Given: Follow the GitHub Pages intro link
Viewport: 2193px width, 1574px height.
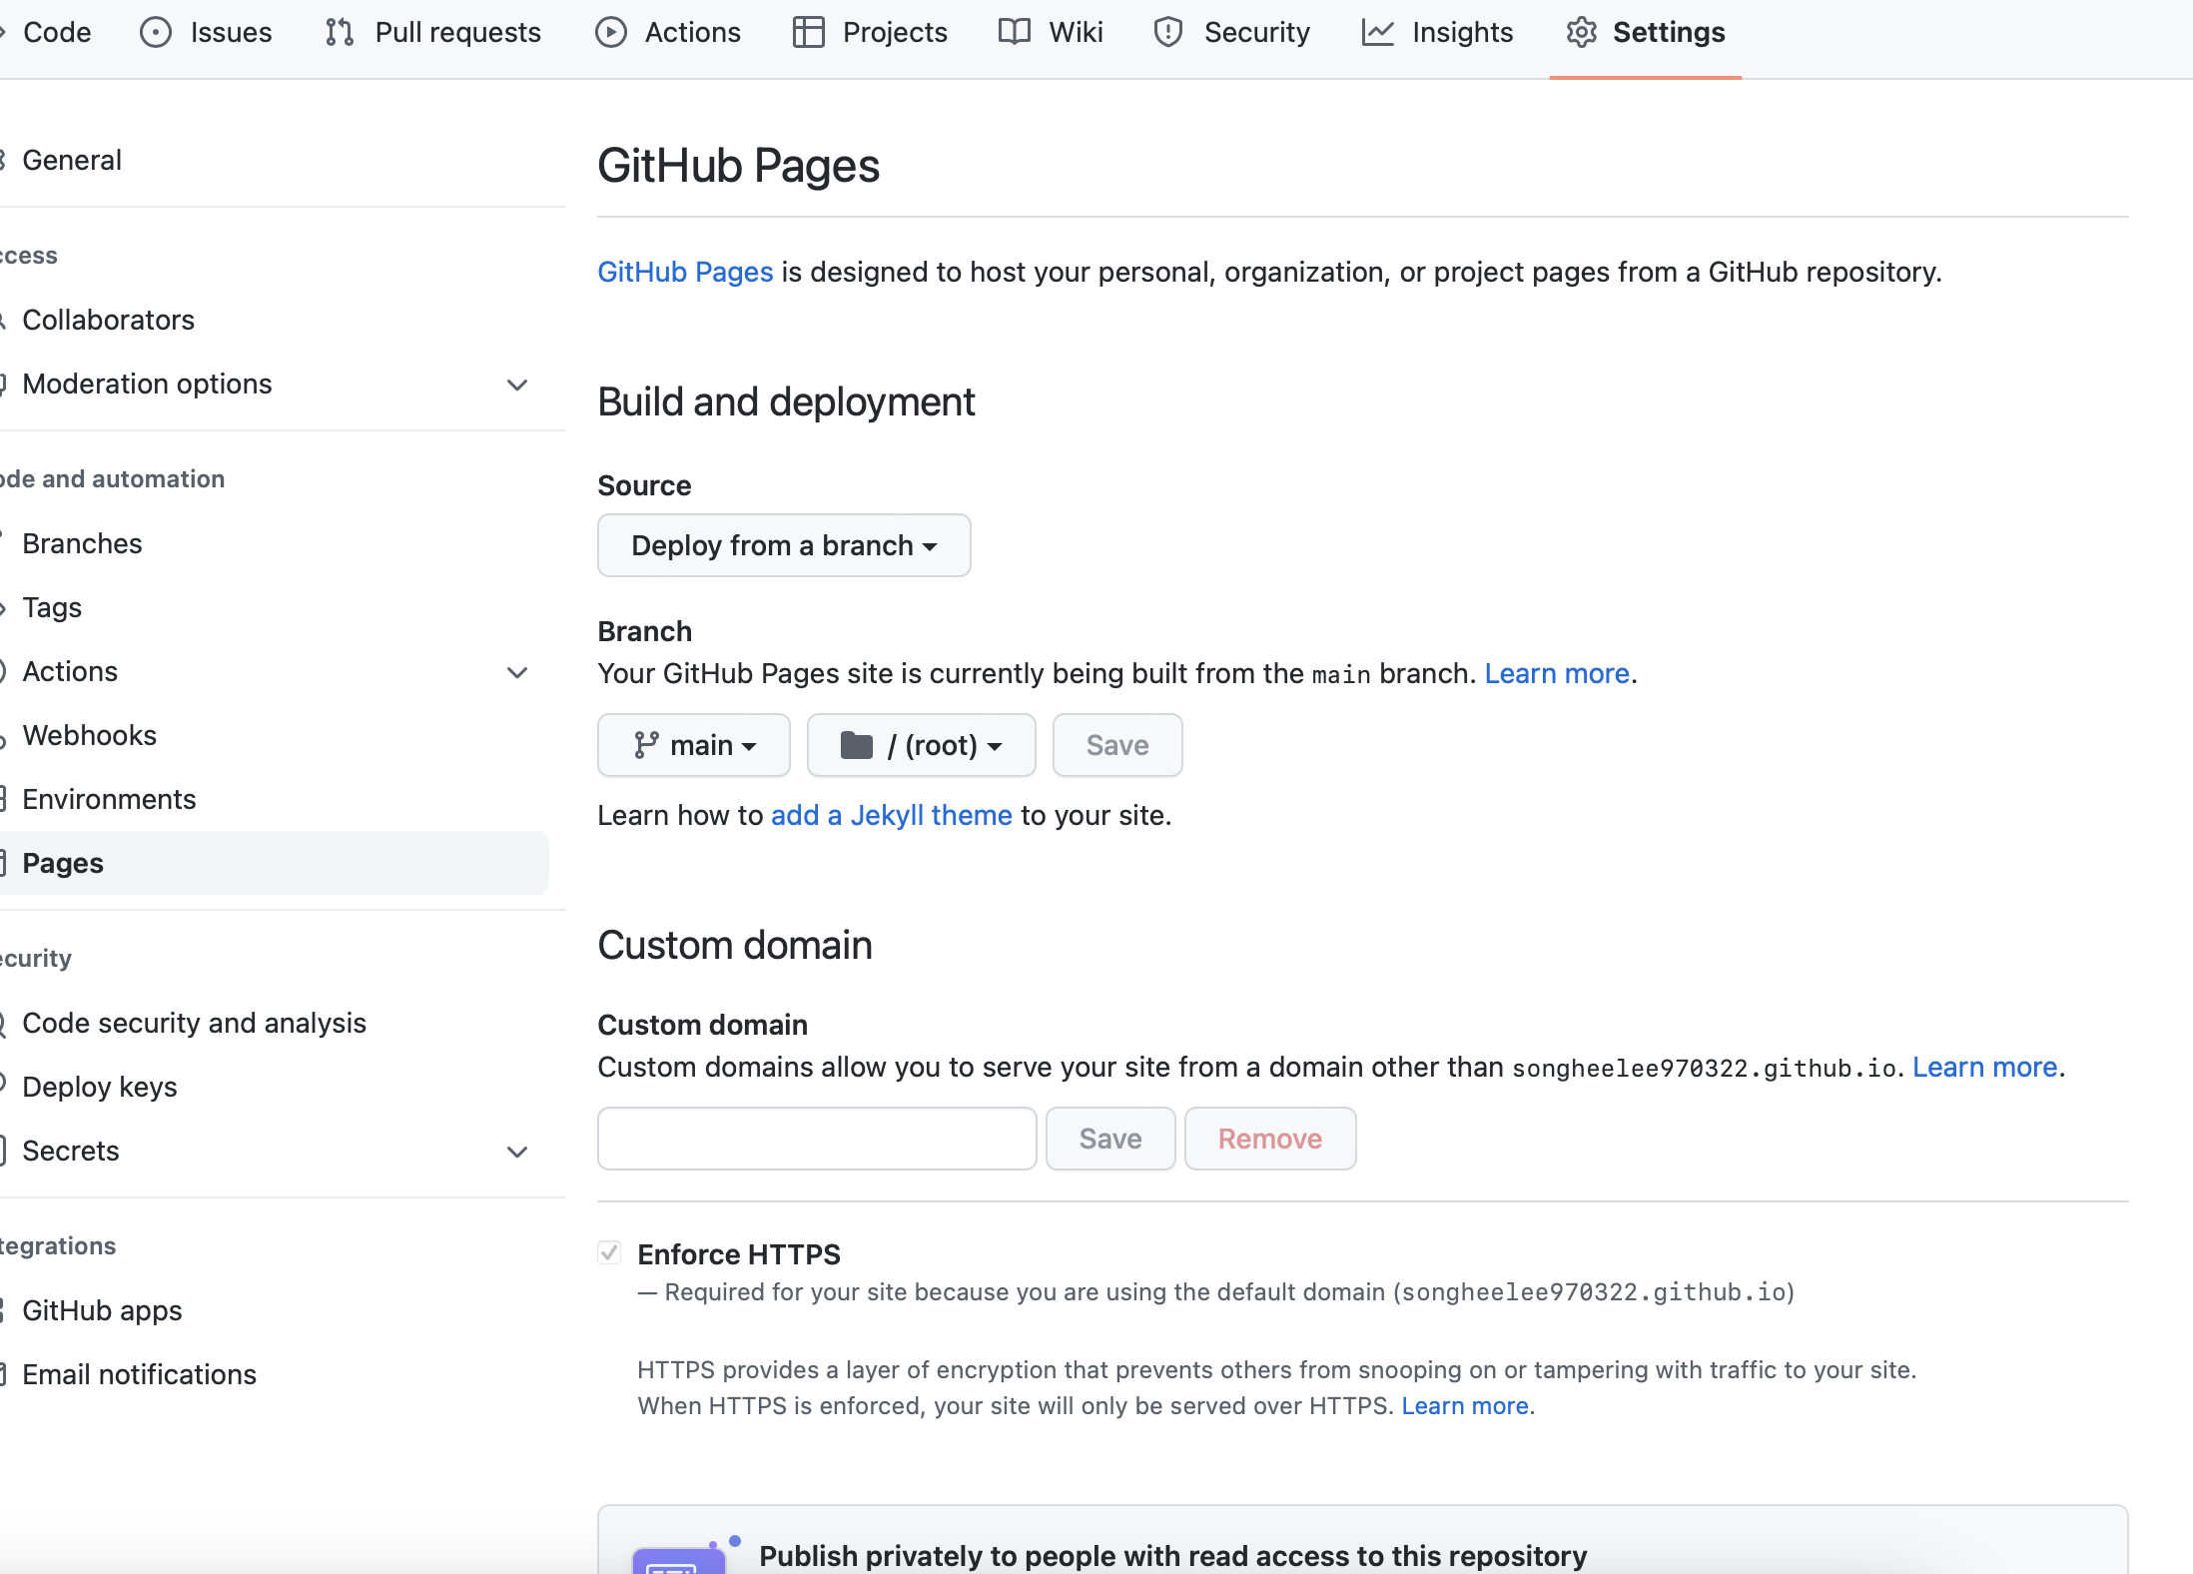Looking at the screenshot, I should 685,272.
